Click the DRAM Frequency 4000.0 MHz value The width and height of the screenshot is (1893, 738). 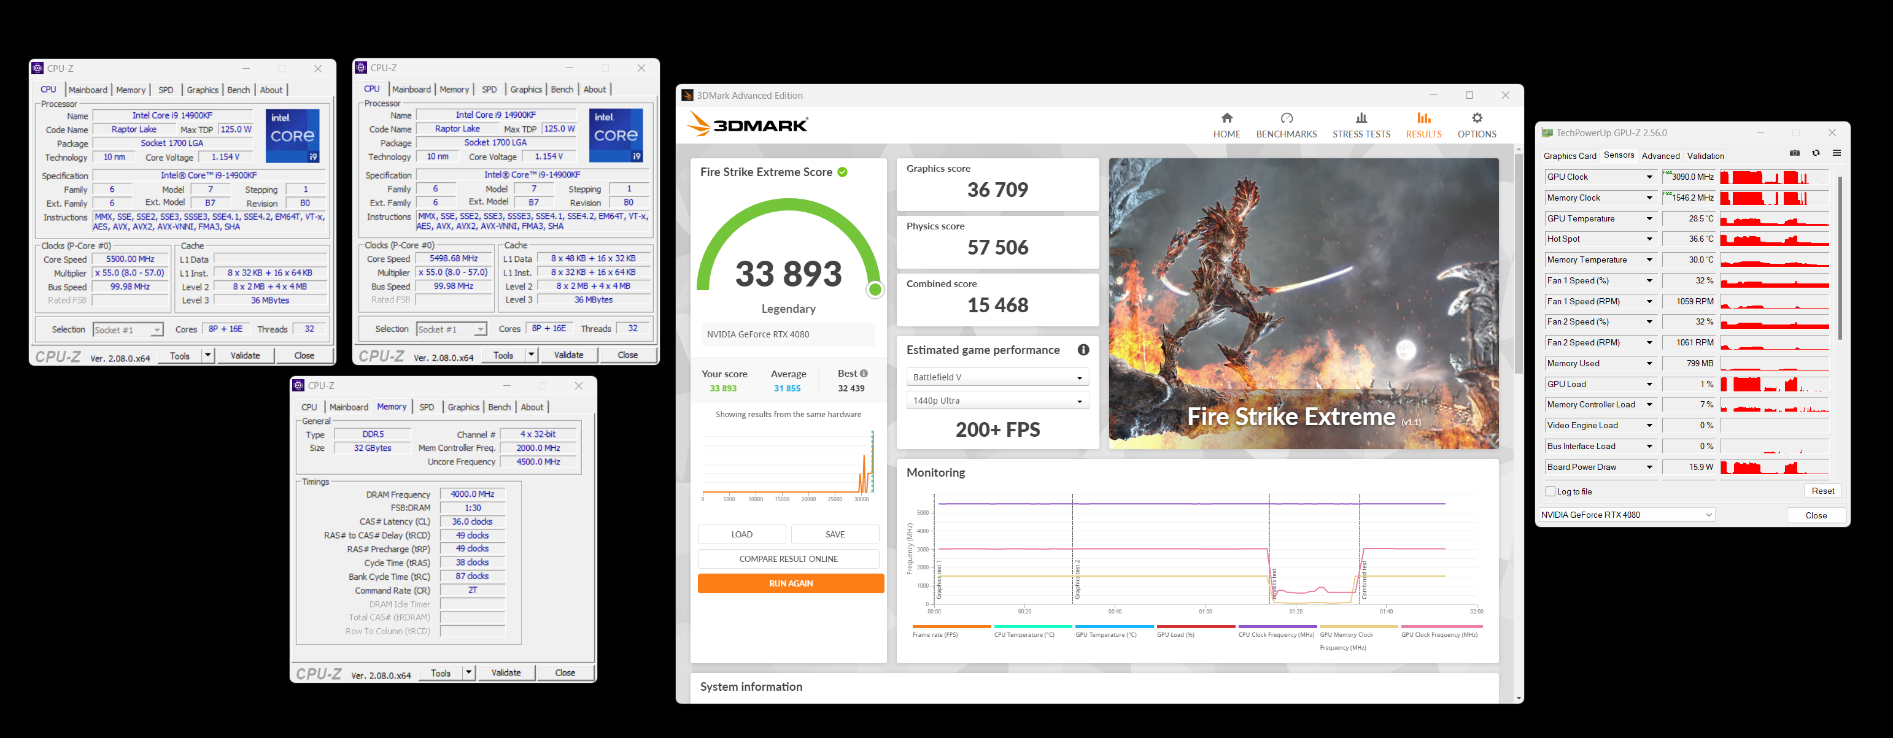tap(473, 494)
